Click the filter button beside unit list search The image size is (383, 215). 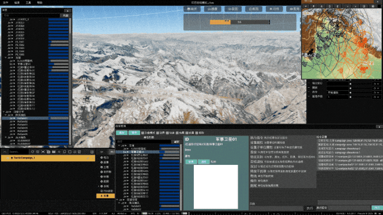[177, 142]
